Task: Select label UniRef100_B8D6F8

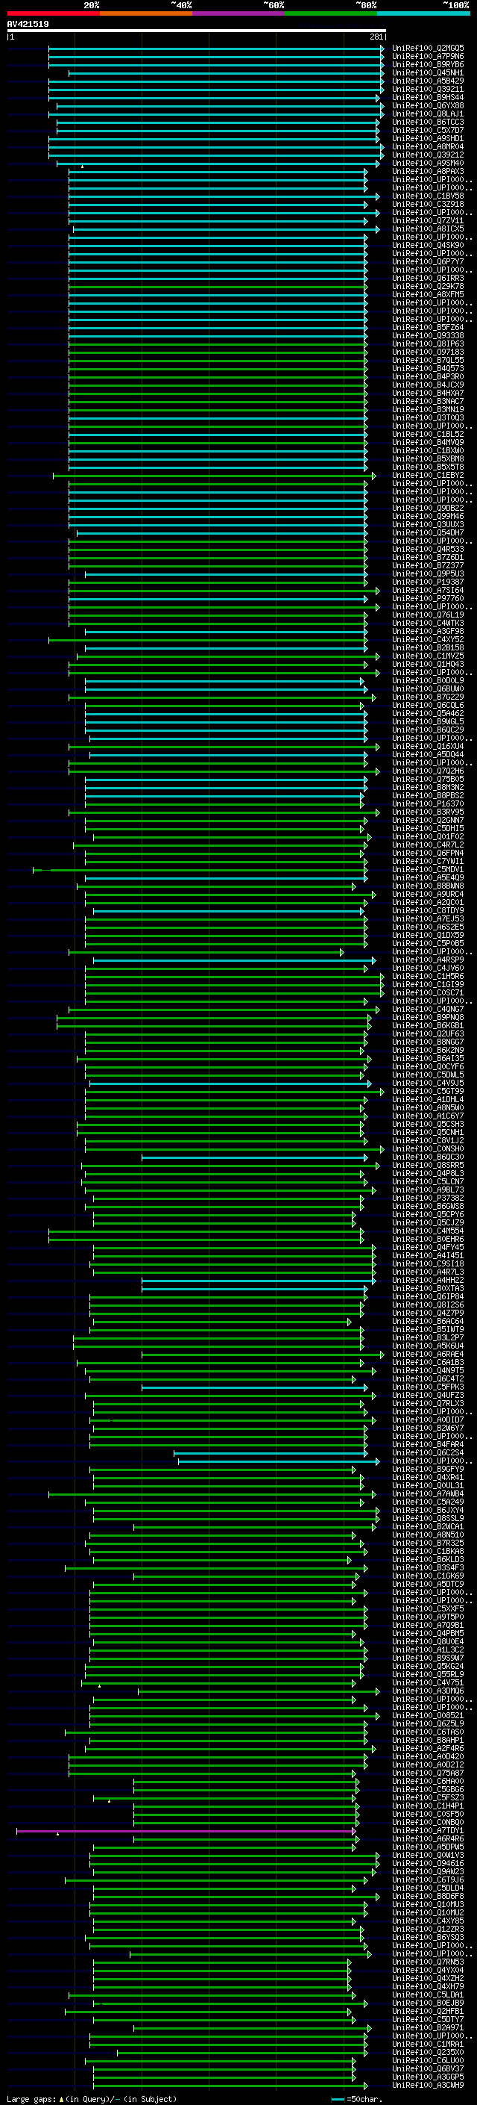Action: pos(428,1897)
